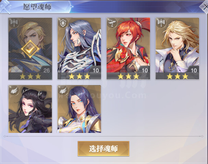Select the red-haired soul master card
The width and height of the screenshot is (208, 164).
pos(128,49)
